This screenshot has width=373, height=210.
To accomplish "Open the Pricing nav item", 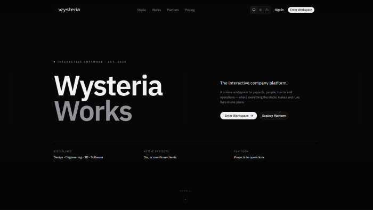I will click(x=190, y=10).
